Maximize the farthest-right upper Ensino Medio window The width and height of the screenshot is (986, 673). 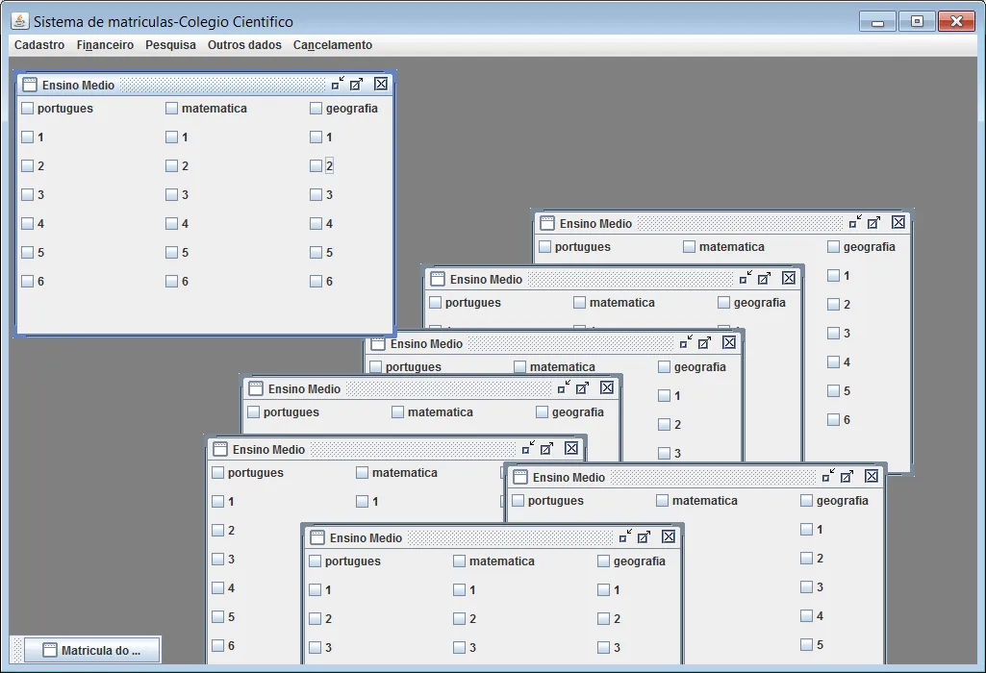coord(874,222)
